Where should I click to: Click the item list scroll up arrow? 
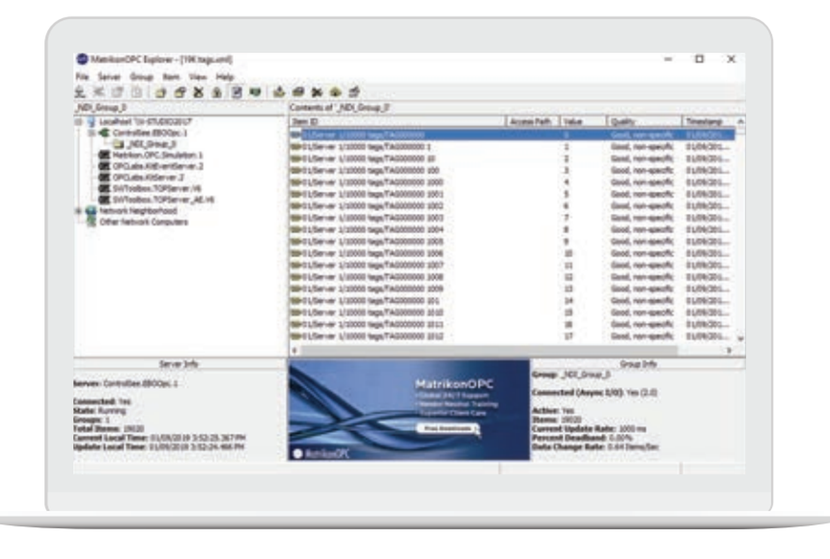click(x=740, y=122)
